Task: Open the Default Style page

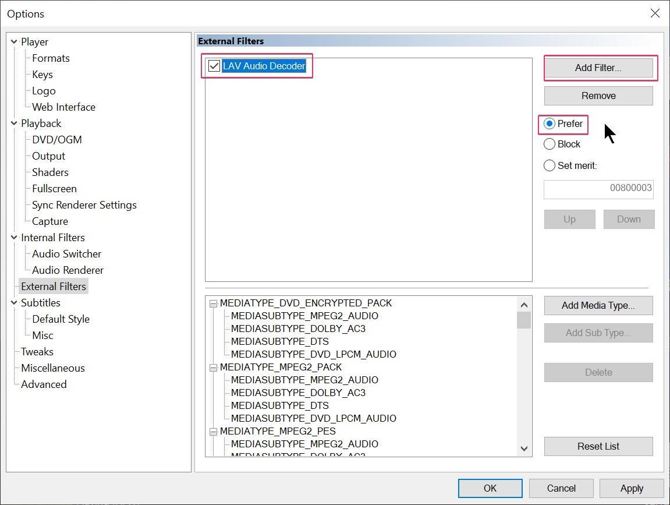Action: 61,319
